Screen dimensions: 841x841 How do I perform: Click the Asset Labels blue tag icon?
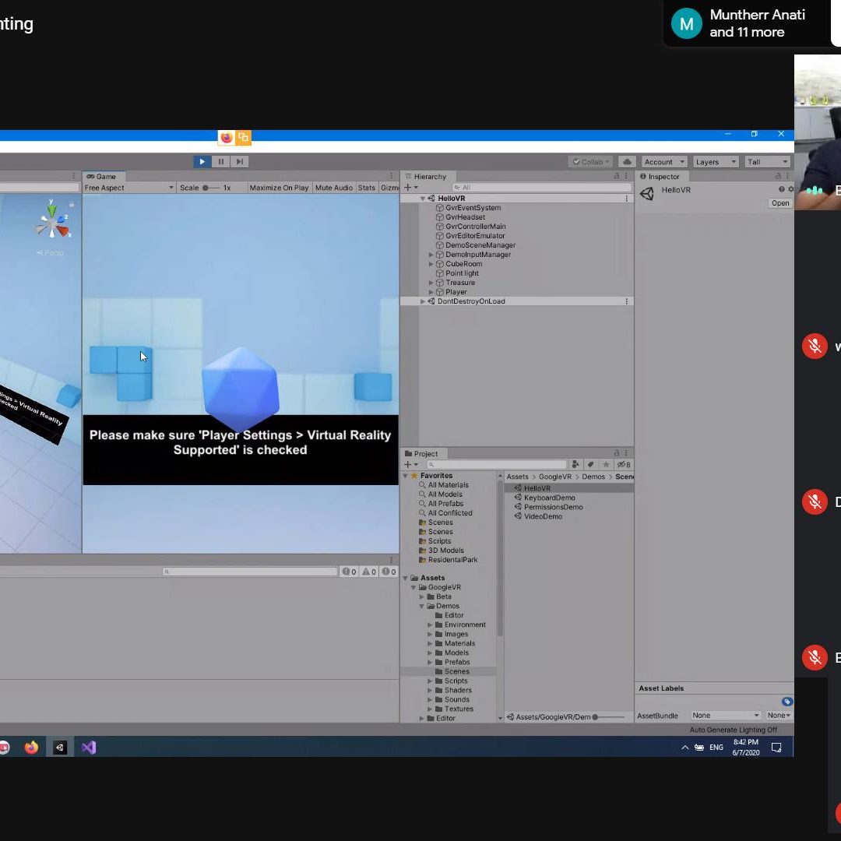(x=786, y=702)
